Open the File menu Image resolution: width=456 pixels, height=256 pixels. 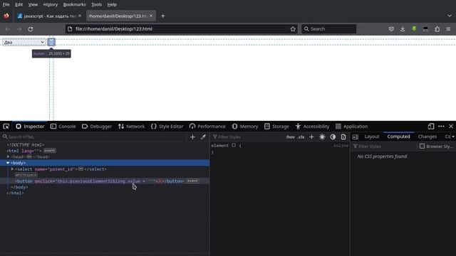coord(6,5)
